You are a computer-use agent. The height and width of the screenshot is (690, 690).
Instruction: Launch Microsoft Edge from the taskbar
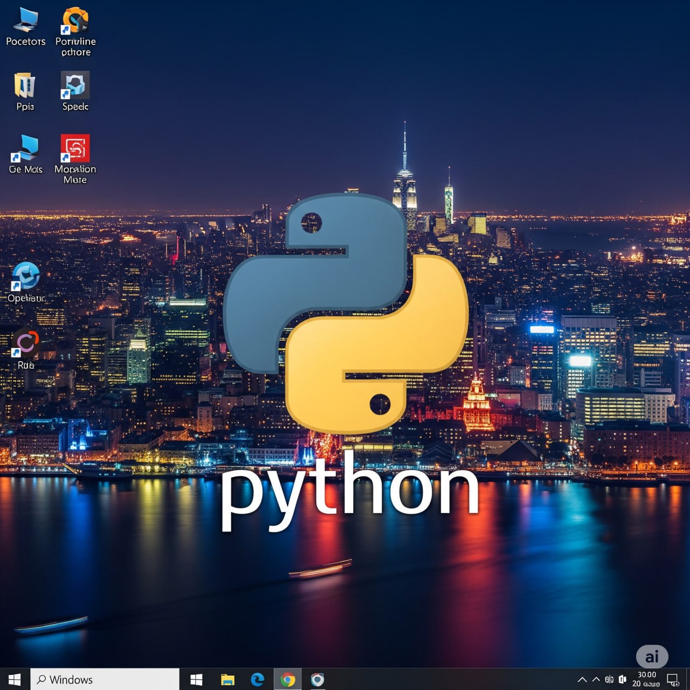pos(258,679)
